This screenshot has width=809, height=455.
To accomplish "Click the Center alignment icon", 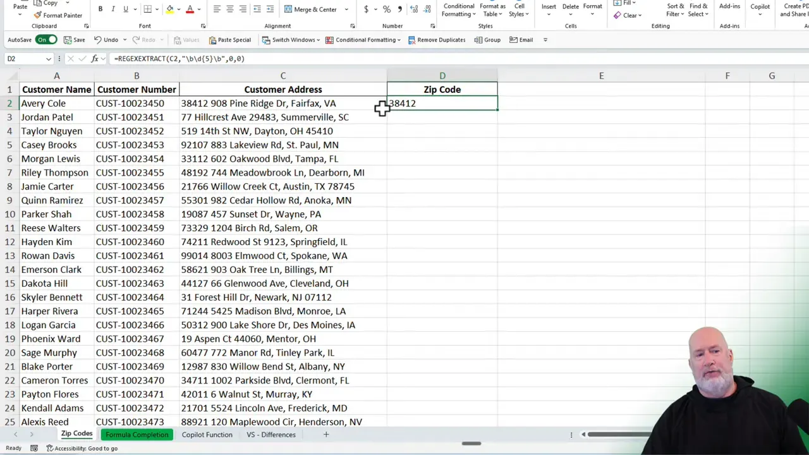I will point(229,9).
